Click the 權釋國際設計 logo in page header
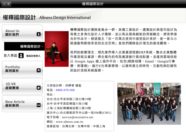The height and width of the screenshot is (139, 186). (x=19, y=18)
